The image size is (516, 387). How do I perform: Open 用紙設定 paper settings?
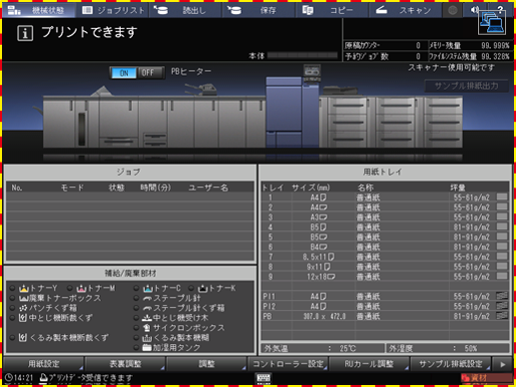click(x=43, y=364)
